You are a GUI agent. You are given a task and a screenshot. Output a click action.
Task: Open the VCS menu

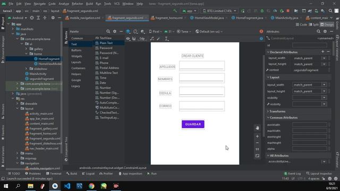(x=117, y=4)
